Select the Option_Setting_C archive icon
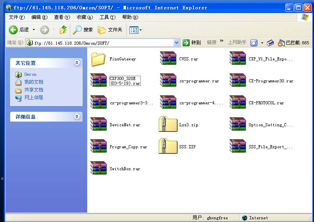This screenshot has width=314, height=222. [238, 124]
